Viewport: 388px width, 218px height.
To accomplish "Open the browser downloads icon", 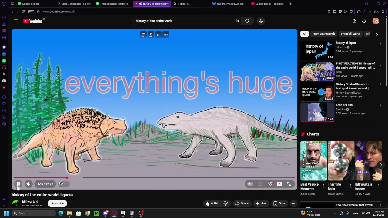I will (x=370, y=12).
